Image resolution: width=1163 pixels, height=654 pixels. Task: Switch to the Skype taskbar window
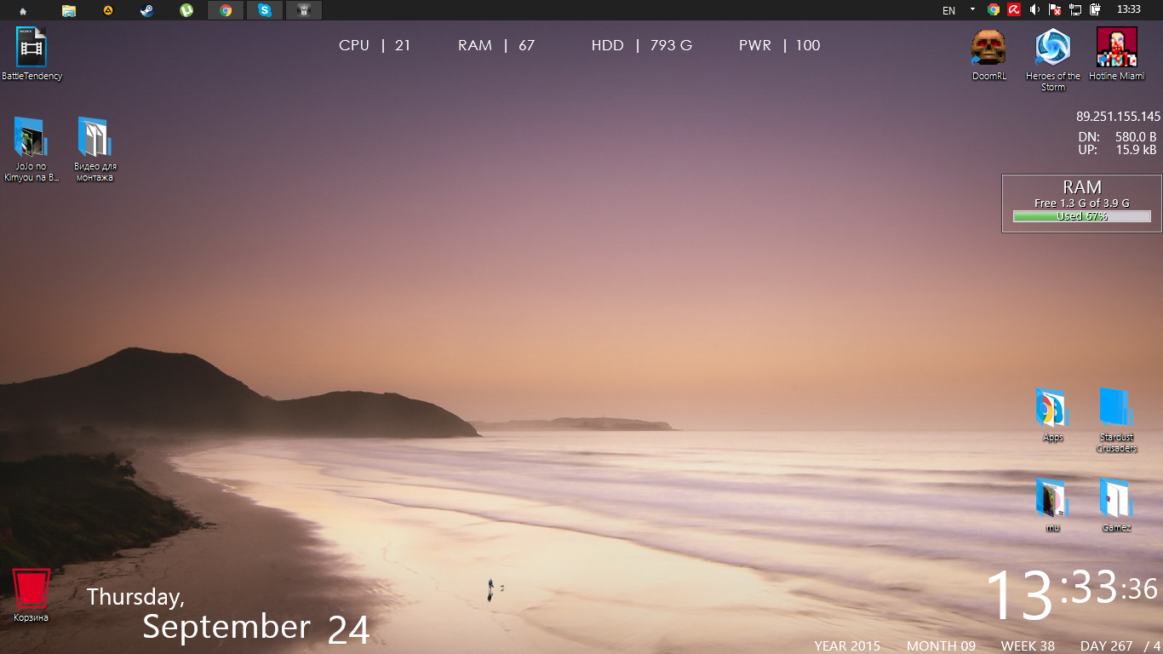(x=265, y=10)
